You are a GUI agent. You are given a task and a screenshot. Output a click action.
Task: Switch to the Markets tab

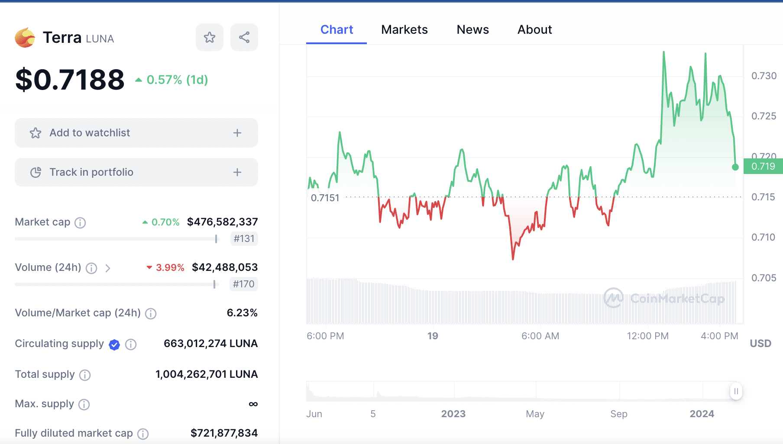tap(404, 29)
